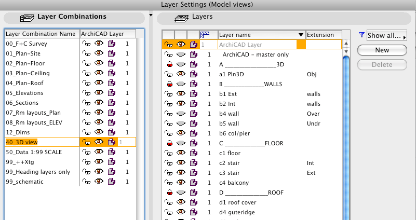Hide the a1 Pln3D layer
416x220 pixels.
pos(181,74)
